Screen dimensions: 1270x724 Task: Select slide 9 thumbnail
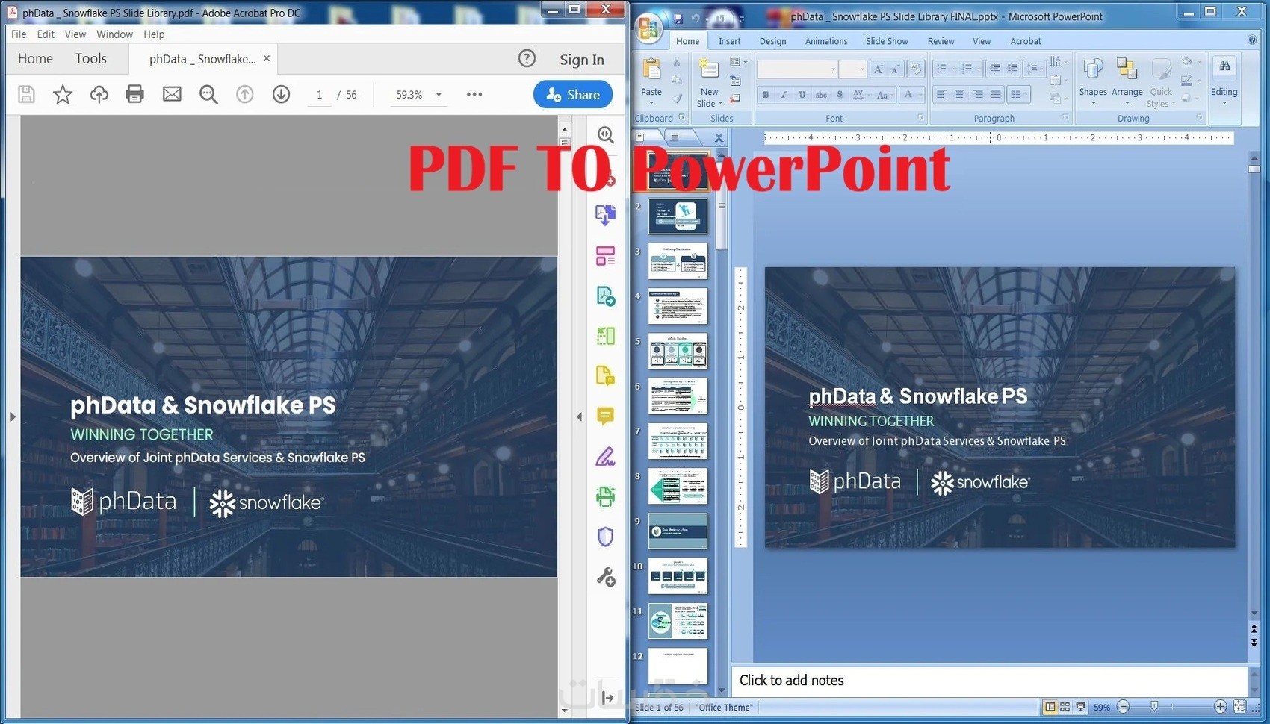click(678, 531)
